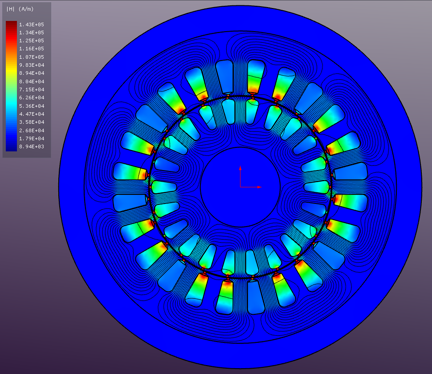Click the topmost stator slot left of center
The height and width of the screenshot is (374, 432).
(x=225, y=76)
